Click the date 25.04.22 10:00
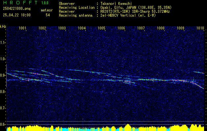This screenshot has width=207, height=131. [17, 15]
